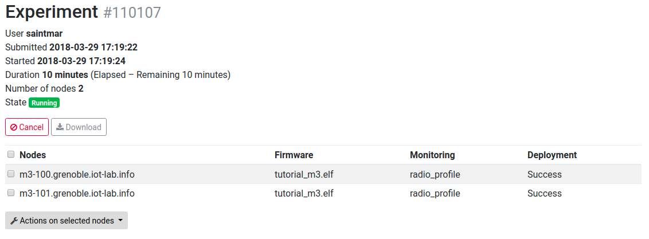This screenshot has height=239, width=649.
Task: Click the download tray icon
Action: coord(60,127)
